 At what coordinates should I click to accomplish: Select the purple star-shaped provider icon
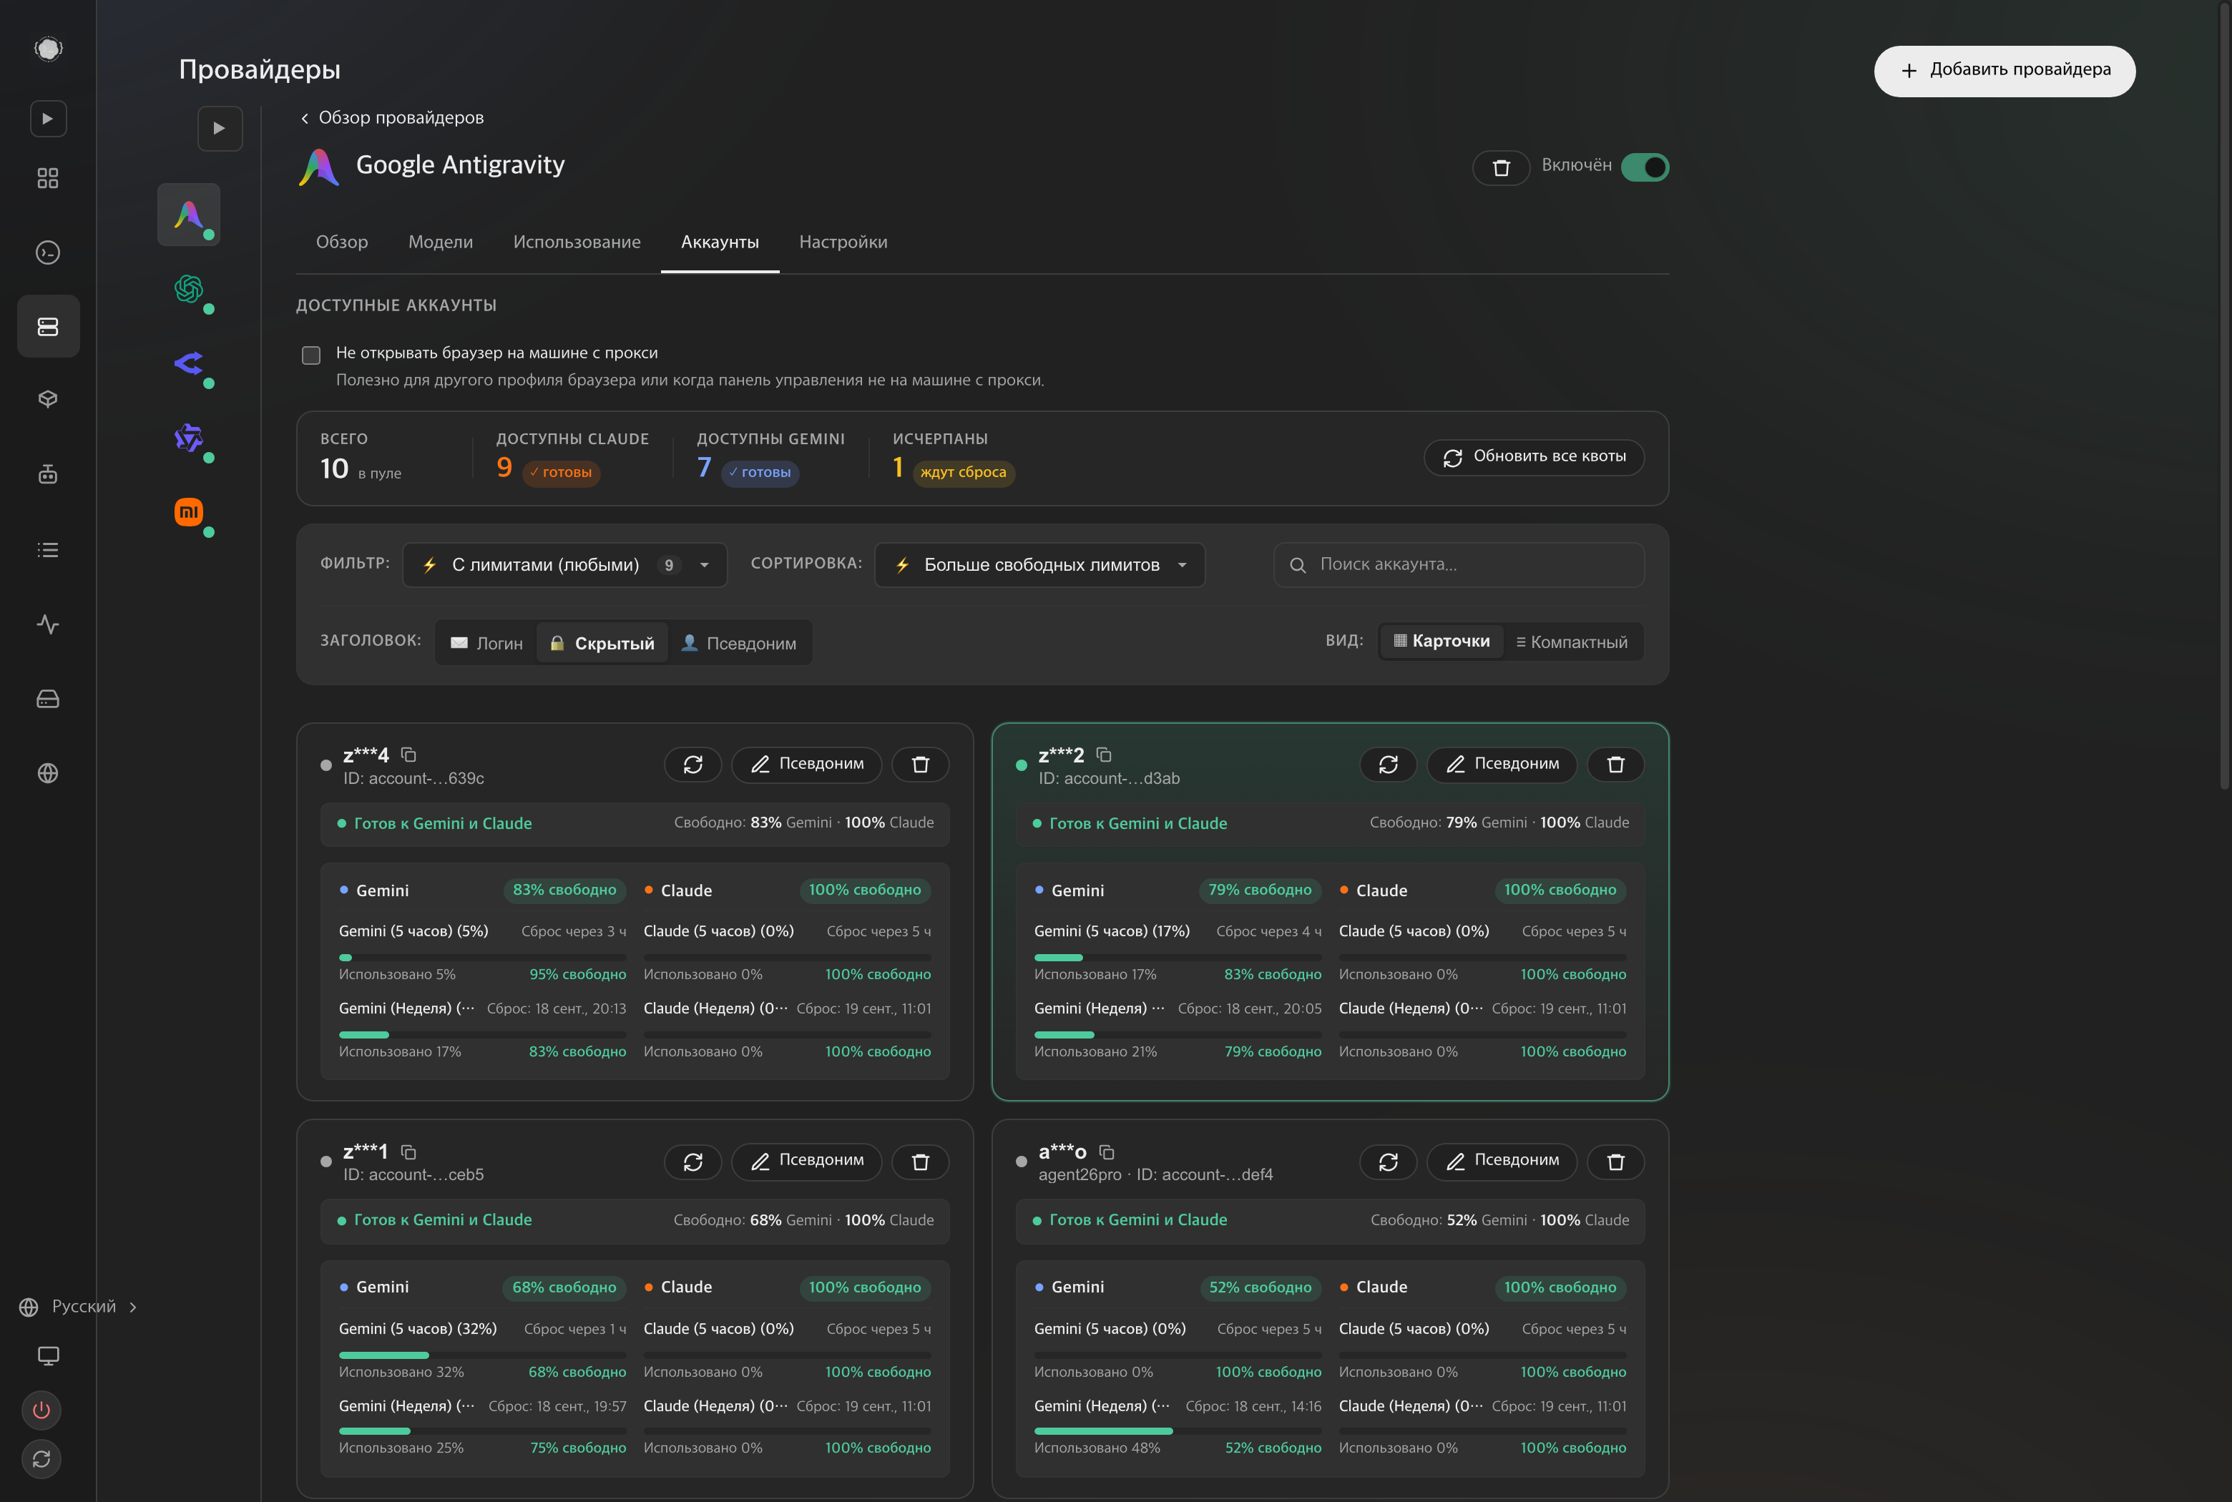pos(189,438)
